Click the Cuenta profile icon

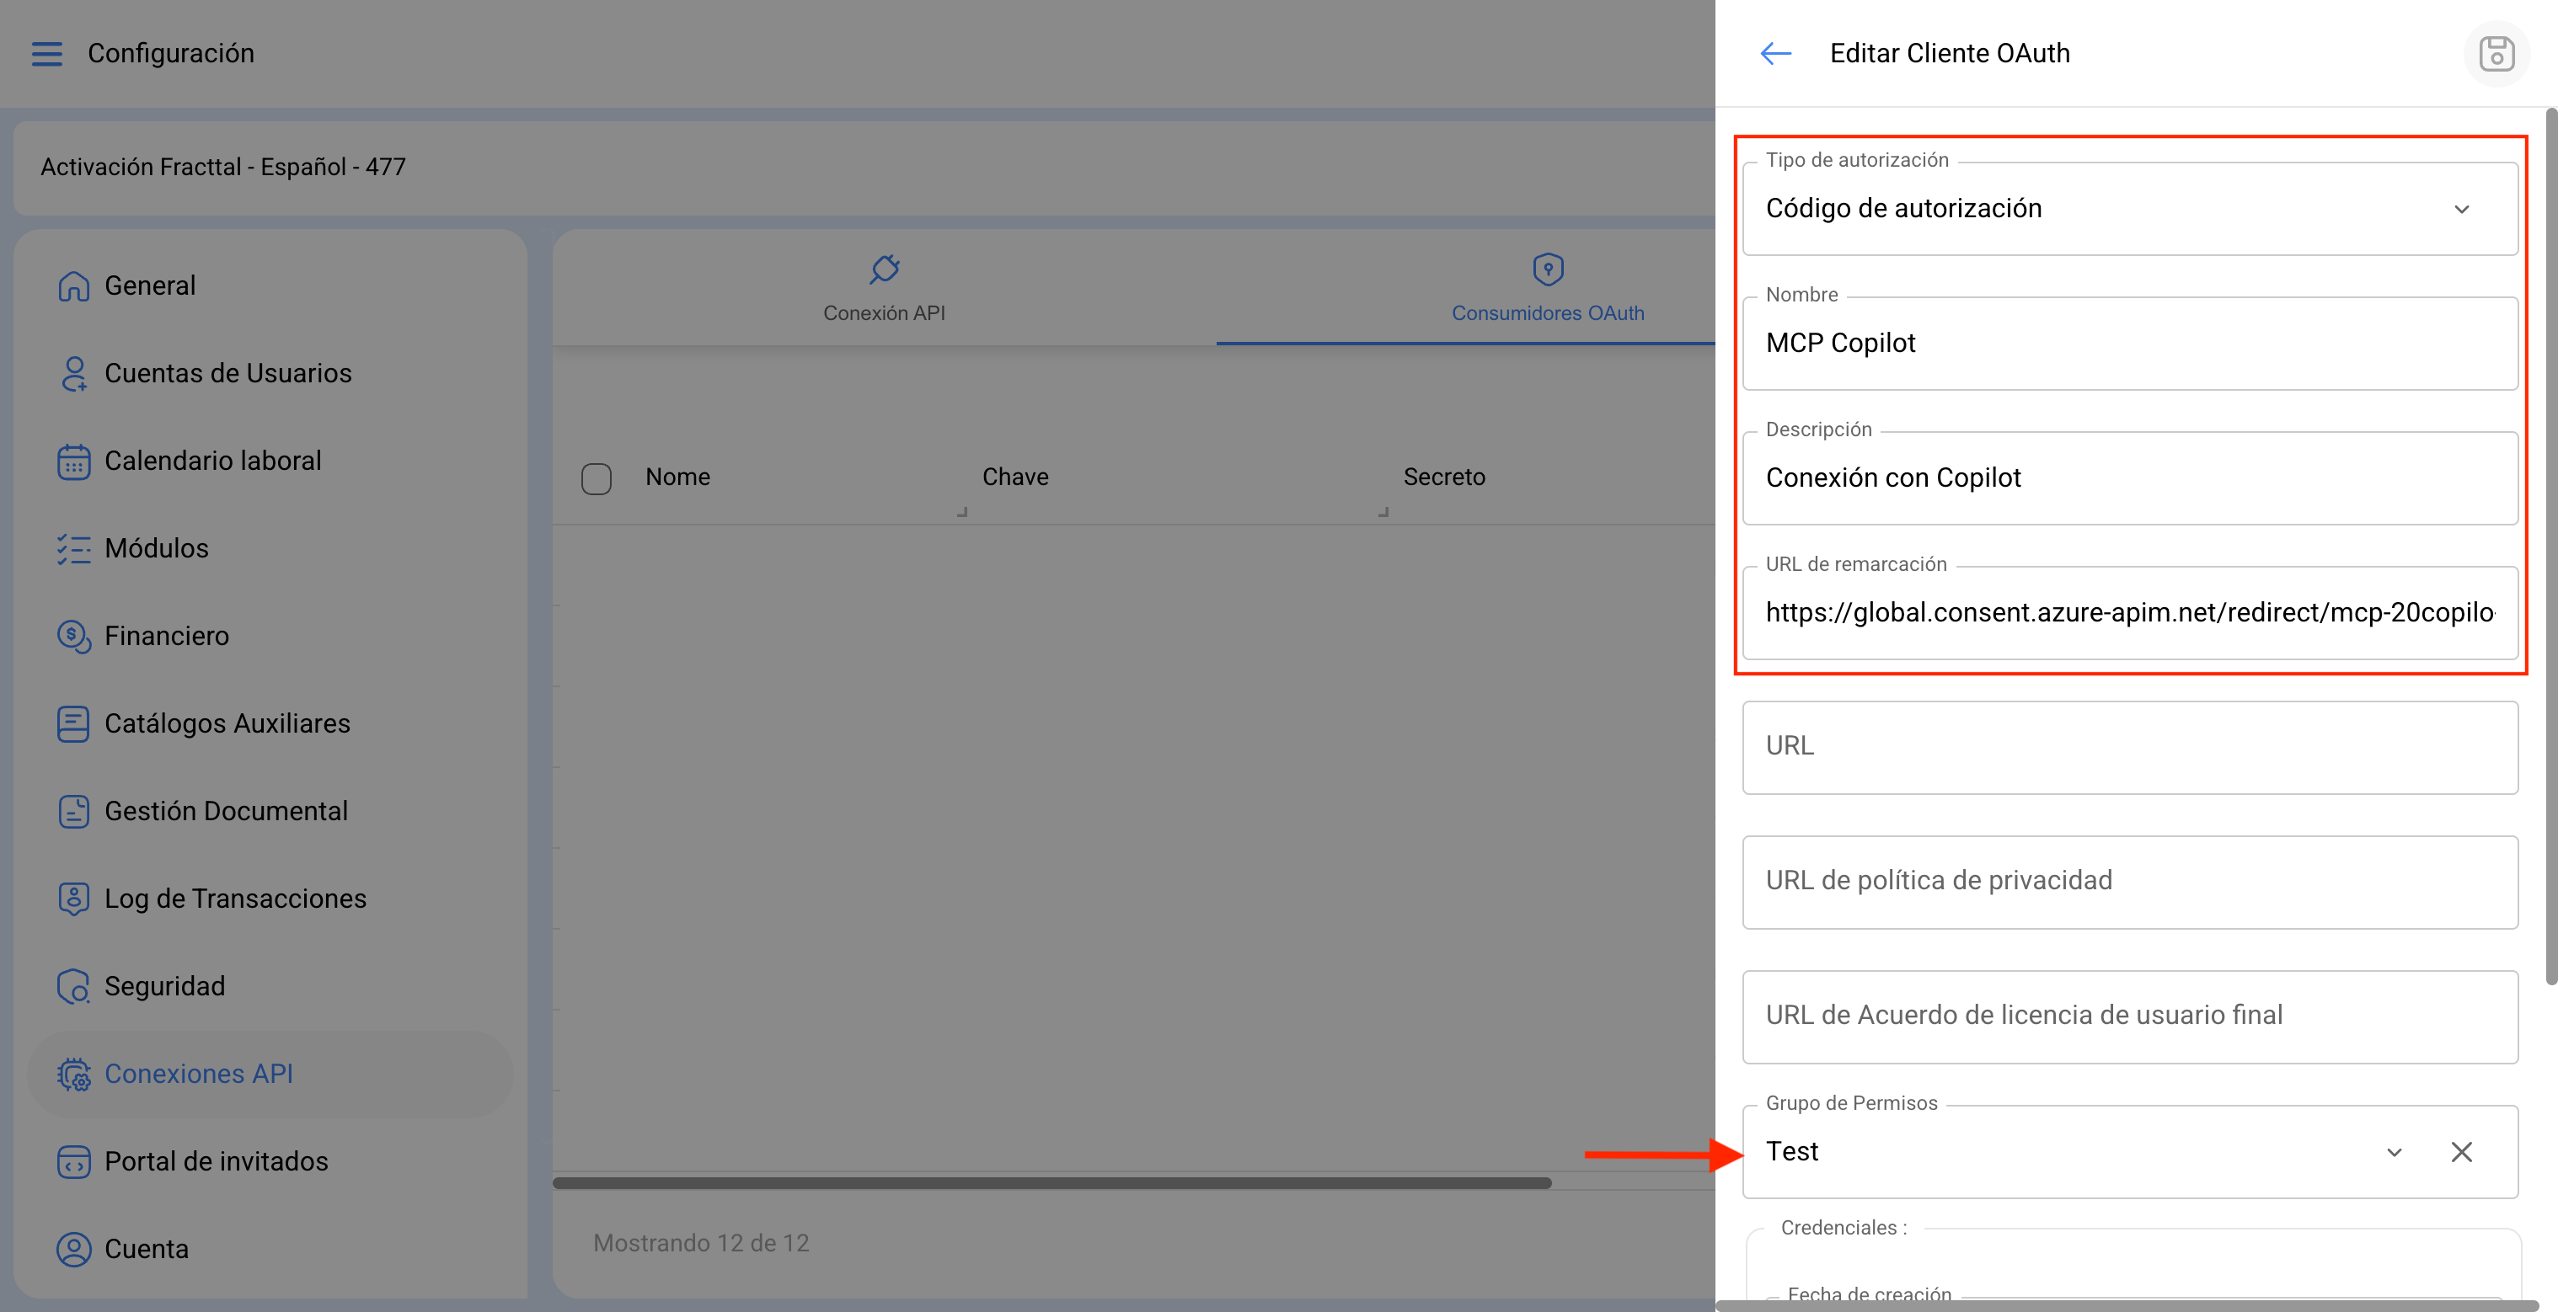[73, 1249]
